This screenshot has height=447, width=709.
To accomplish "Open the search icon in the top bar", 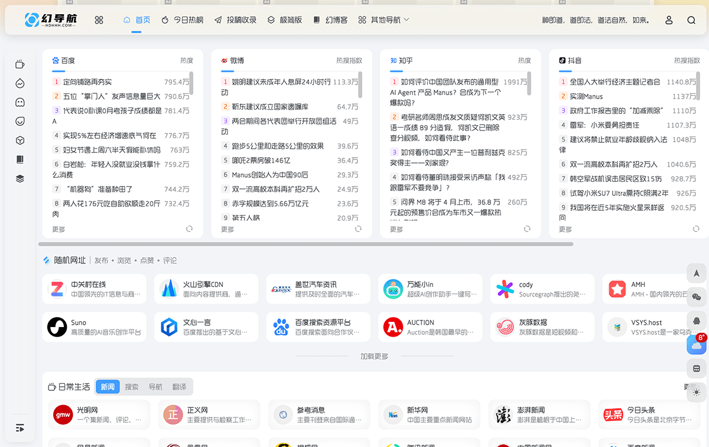I will (x=691, y=19).
